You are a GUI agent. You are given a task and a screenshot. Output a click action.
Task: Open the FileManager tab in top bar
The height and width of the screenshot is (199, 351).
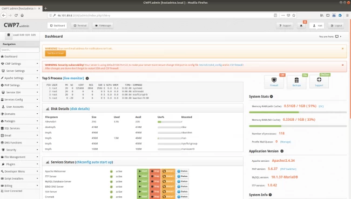click(x=103, y=26)
